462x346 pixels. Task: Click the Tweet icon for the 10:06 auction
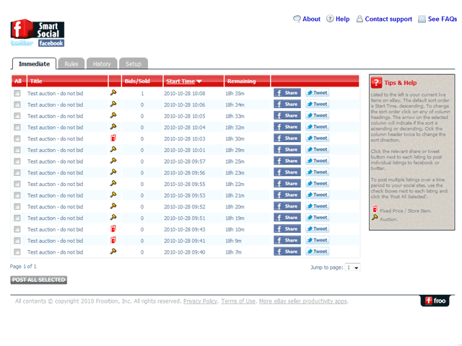317,104
